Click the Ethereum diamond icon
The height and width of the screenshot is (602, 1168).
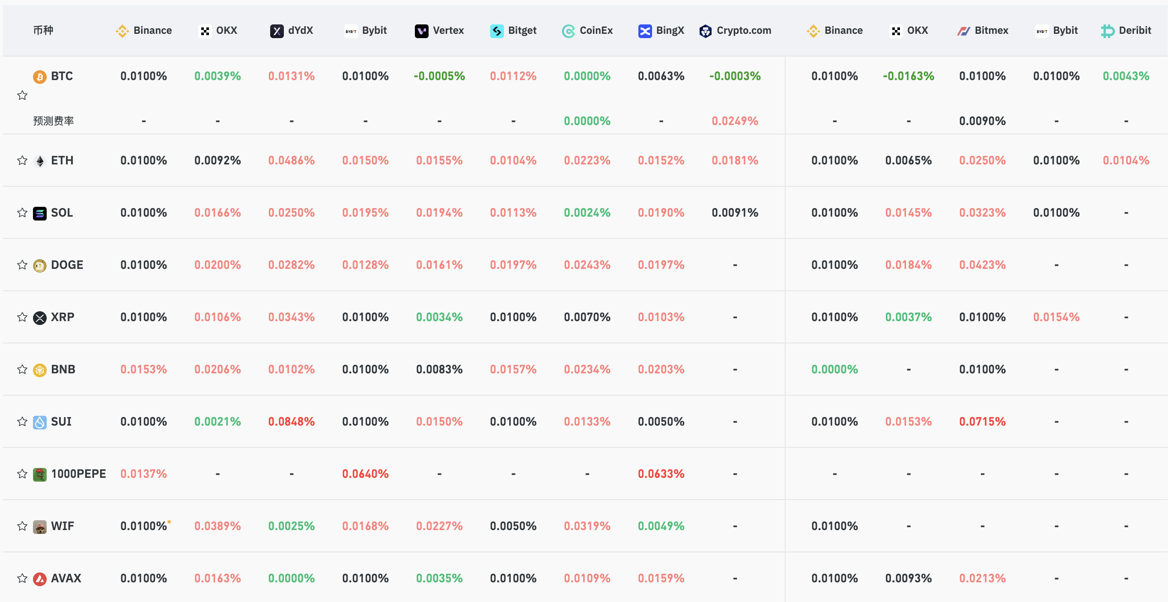click(x=40, y=161)
